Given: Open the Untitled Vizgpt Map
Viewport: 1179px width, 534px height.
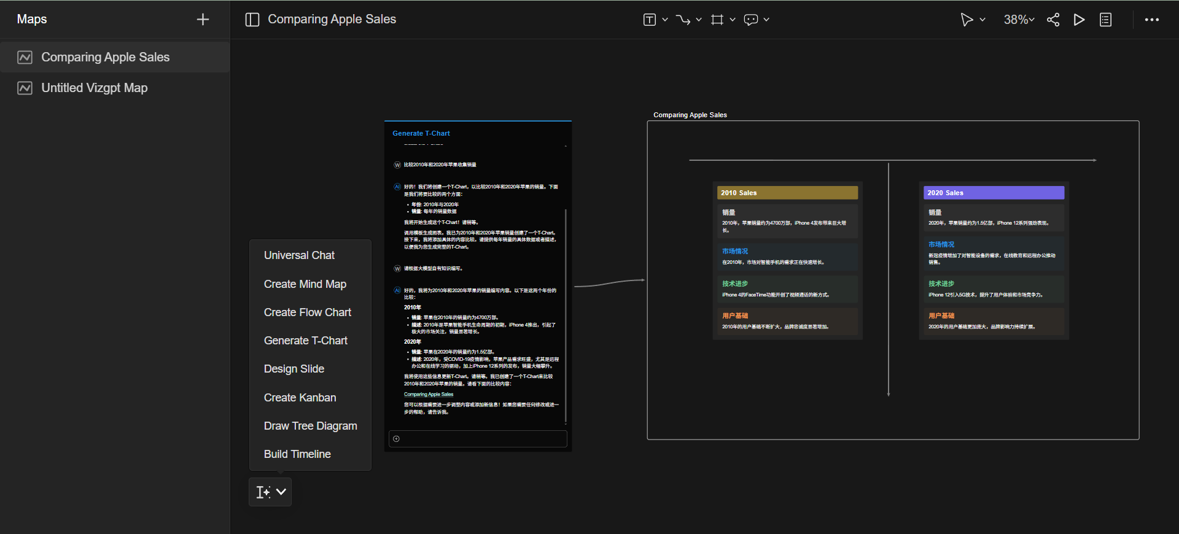Looking at the screenshot, I should 115,88.
